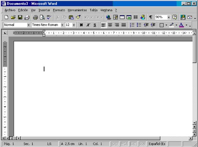The image size is (198, 147).
Task: Apply highlight with the marker pen
Action: pos(172,25)
